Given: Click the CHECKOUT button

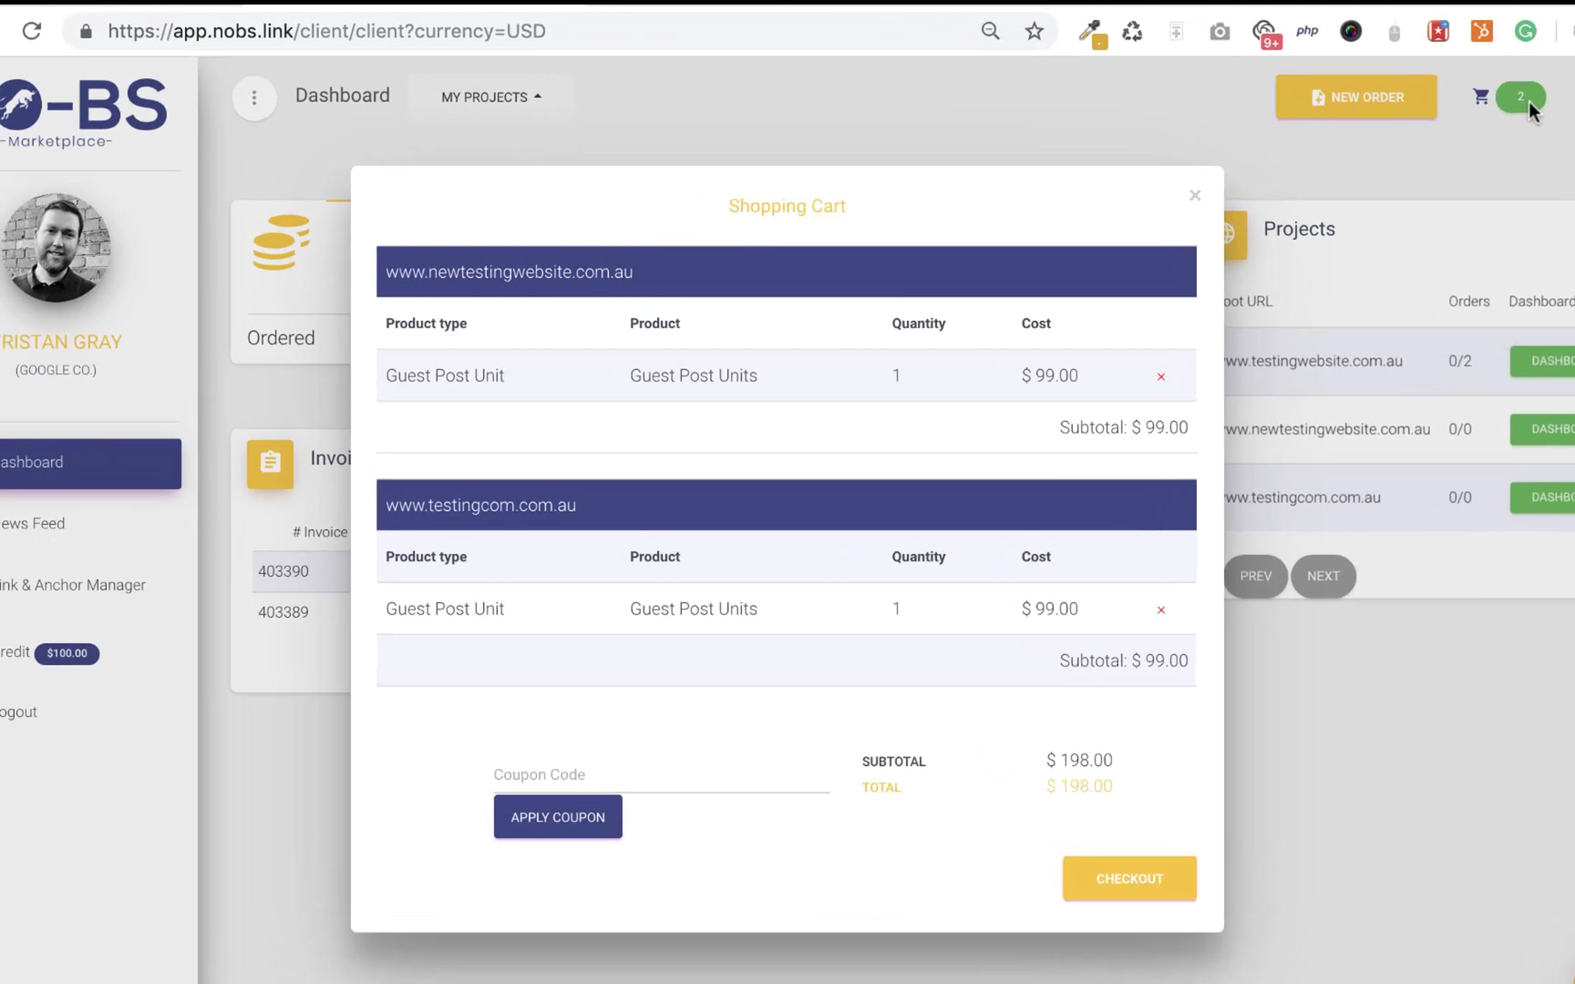Looking at the screenshot, I should pos(1129,878).
